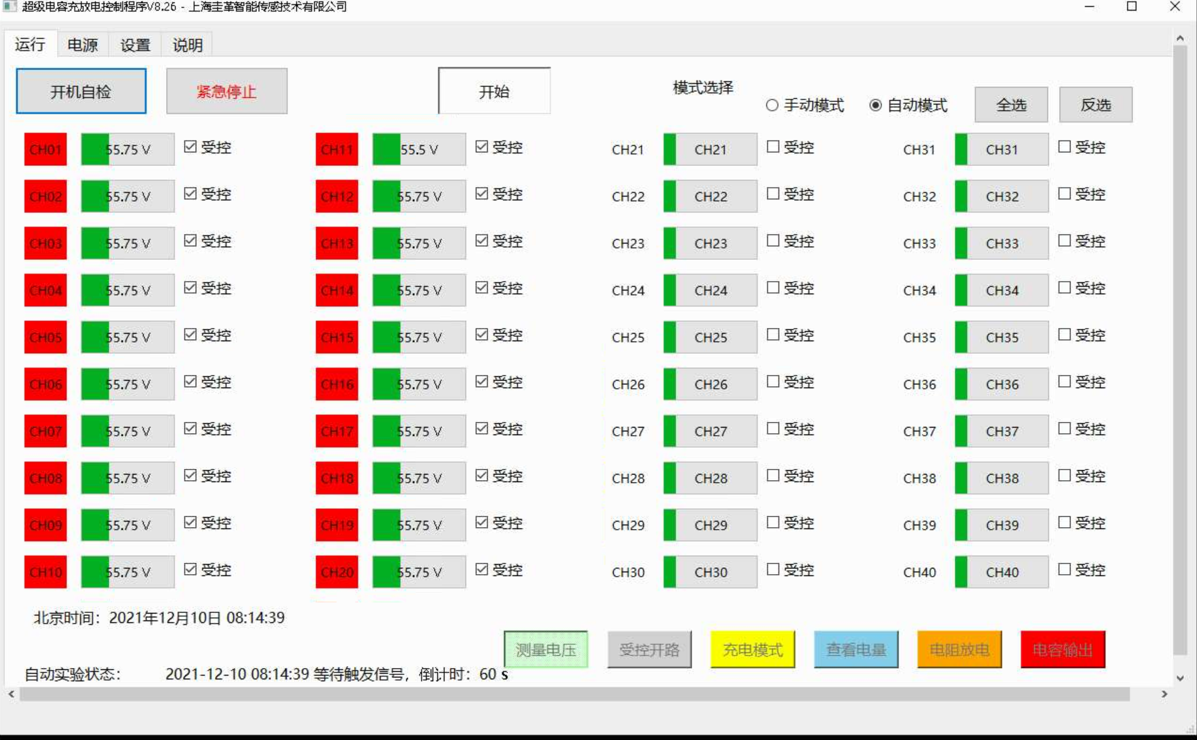Click the CH21 channel bar
This screenshot has height=740, width=1197.
[x=711, y=150]
